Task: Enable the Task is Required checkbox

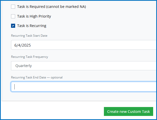Action: (x=13, y=7)
